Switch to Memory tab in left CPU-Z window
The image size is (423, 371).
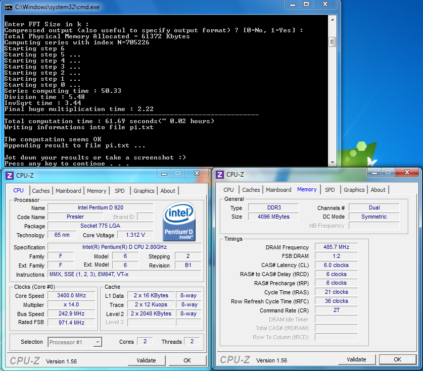(97, 191)
